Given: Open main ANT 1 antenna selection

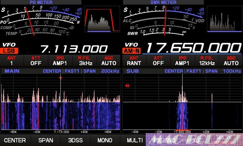Looking at the screenshot, I should [x=12, y=61].
